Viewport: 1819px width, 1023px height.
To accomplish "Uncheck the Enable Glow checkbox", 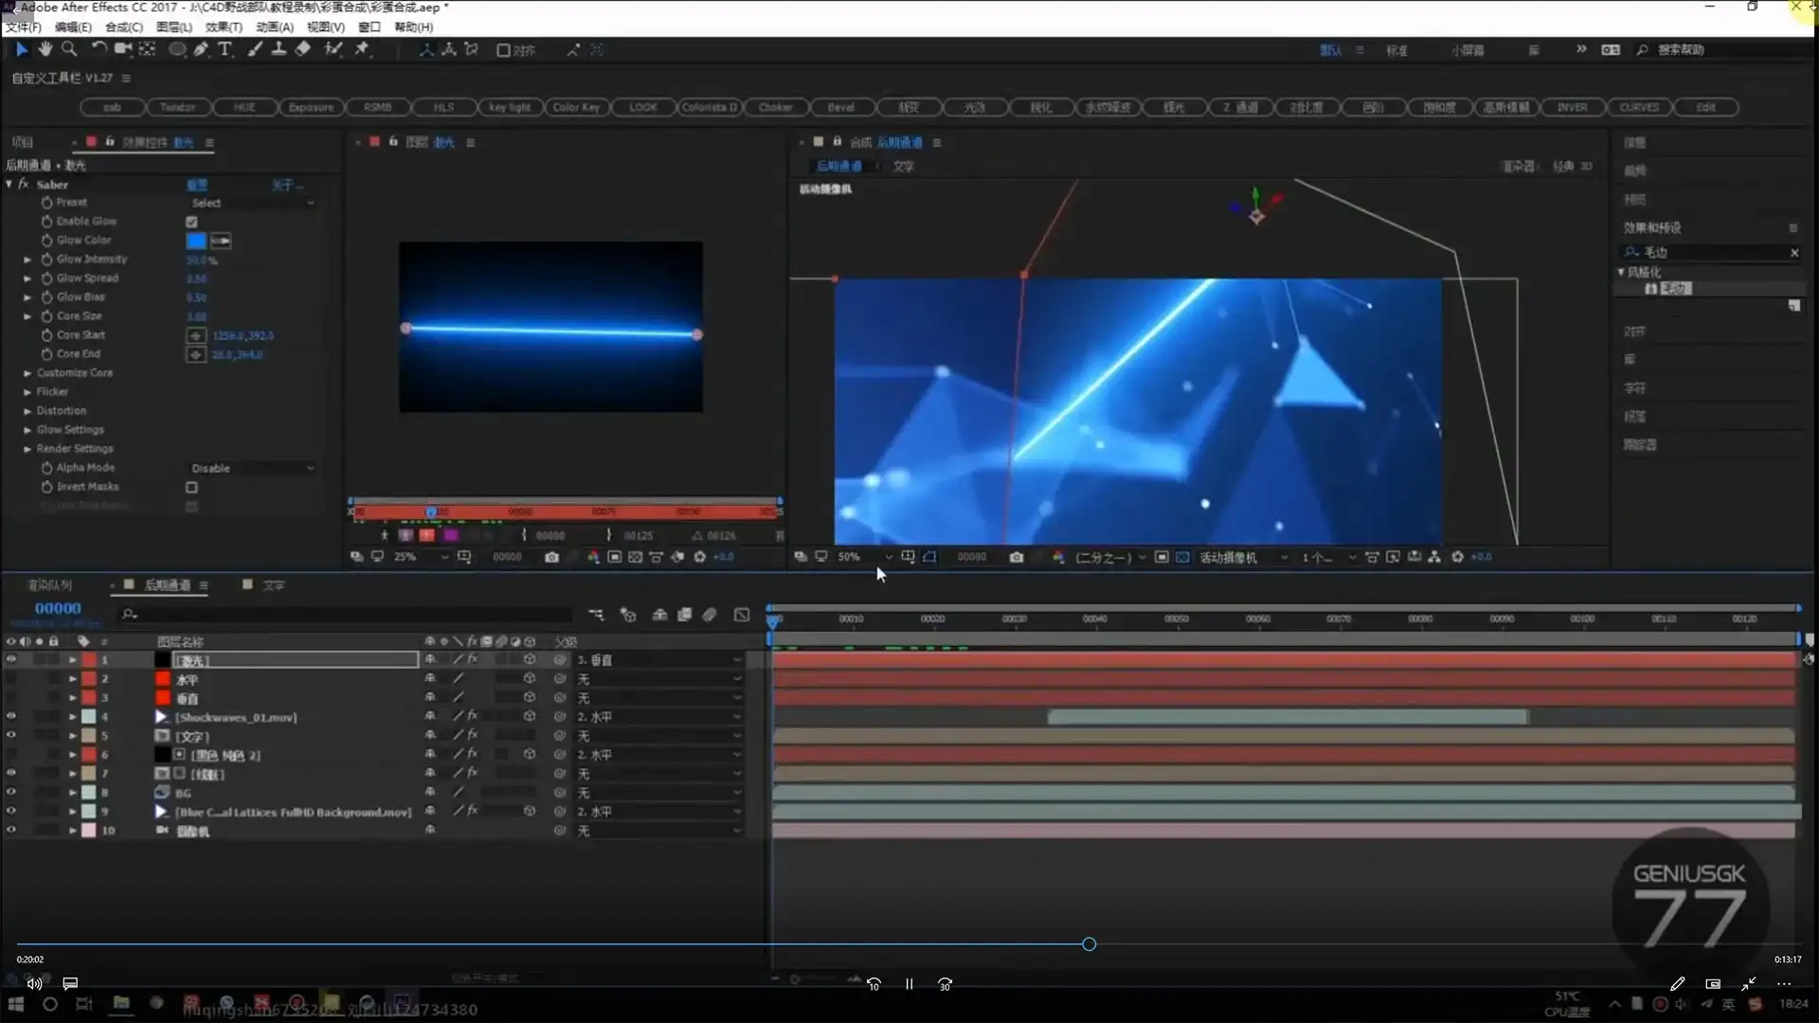I will point(191,222).
